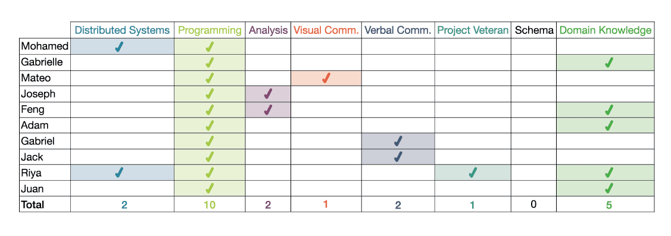Image resolution: width=671 pixels, height=236 pixels.
Task: Click Adam's Programming checkmark
Action: (209, 125)
